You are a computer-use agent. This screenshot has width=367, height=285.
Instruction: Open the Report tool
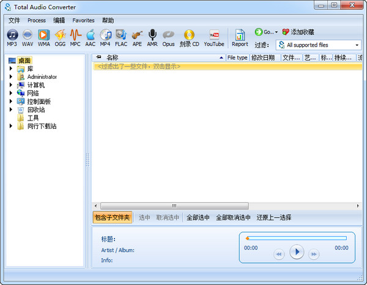point(240,38)
